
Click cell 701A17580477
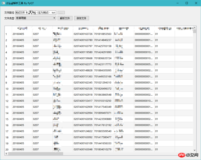tap(104, 137)
